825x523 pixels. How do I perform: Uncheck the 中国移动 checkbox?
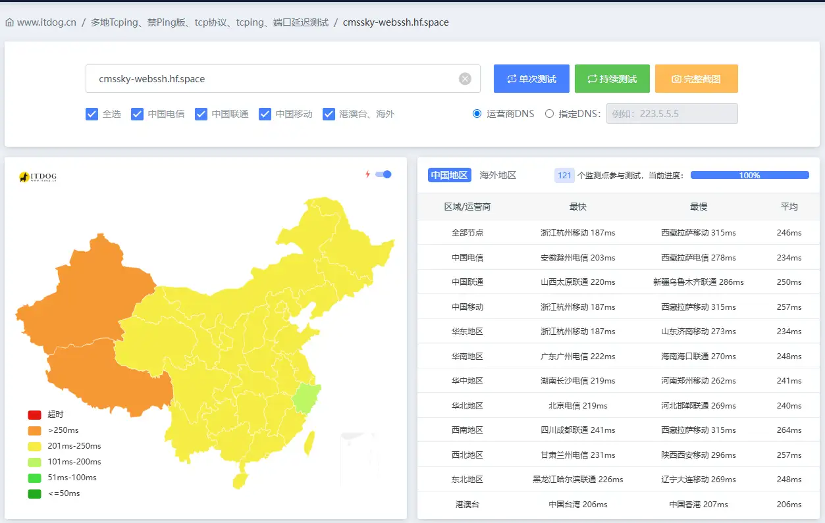coord(265,114)
